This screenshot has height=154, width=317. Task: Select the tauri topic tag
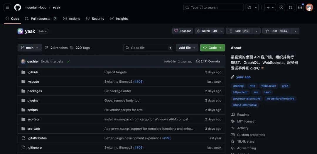[267, 92]
